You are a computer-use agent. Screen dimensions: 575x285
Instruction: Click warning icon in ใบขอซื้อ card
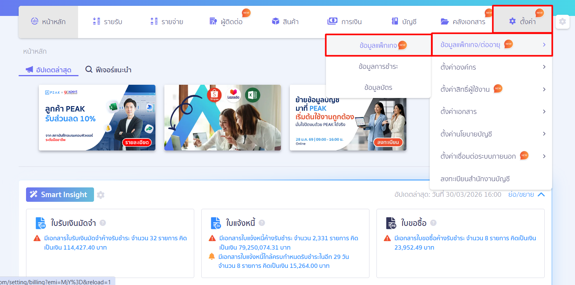(387, 238)
